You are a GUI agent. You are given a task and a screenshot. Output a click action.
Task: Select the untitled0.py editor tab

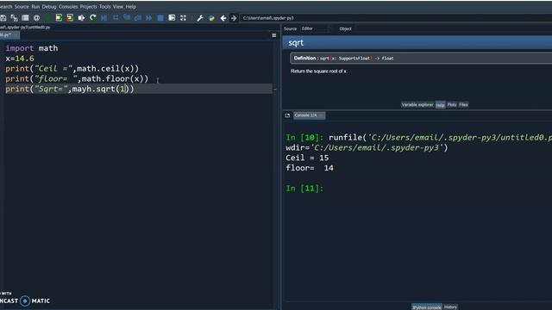9,34
